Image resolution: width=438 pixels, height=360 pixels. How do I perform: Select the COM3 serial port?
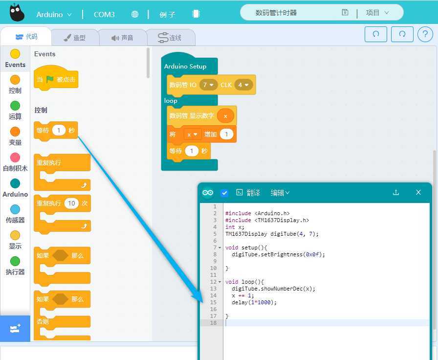[104, 14]
